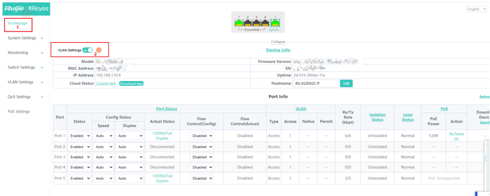This screenshot has height=196, width=490.
Task: Open Port 1 Status dropdown
Action: [79, 136]
